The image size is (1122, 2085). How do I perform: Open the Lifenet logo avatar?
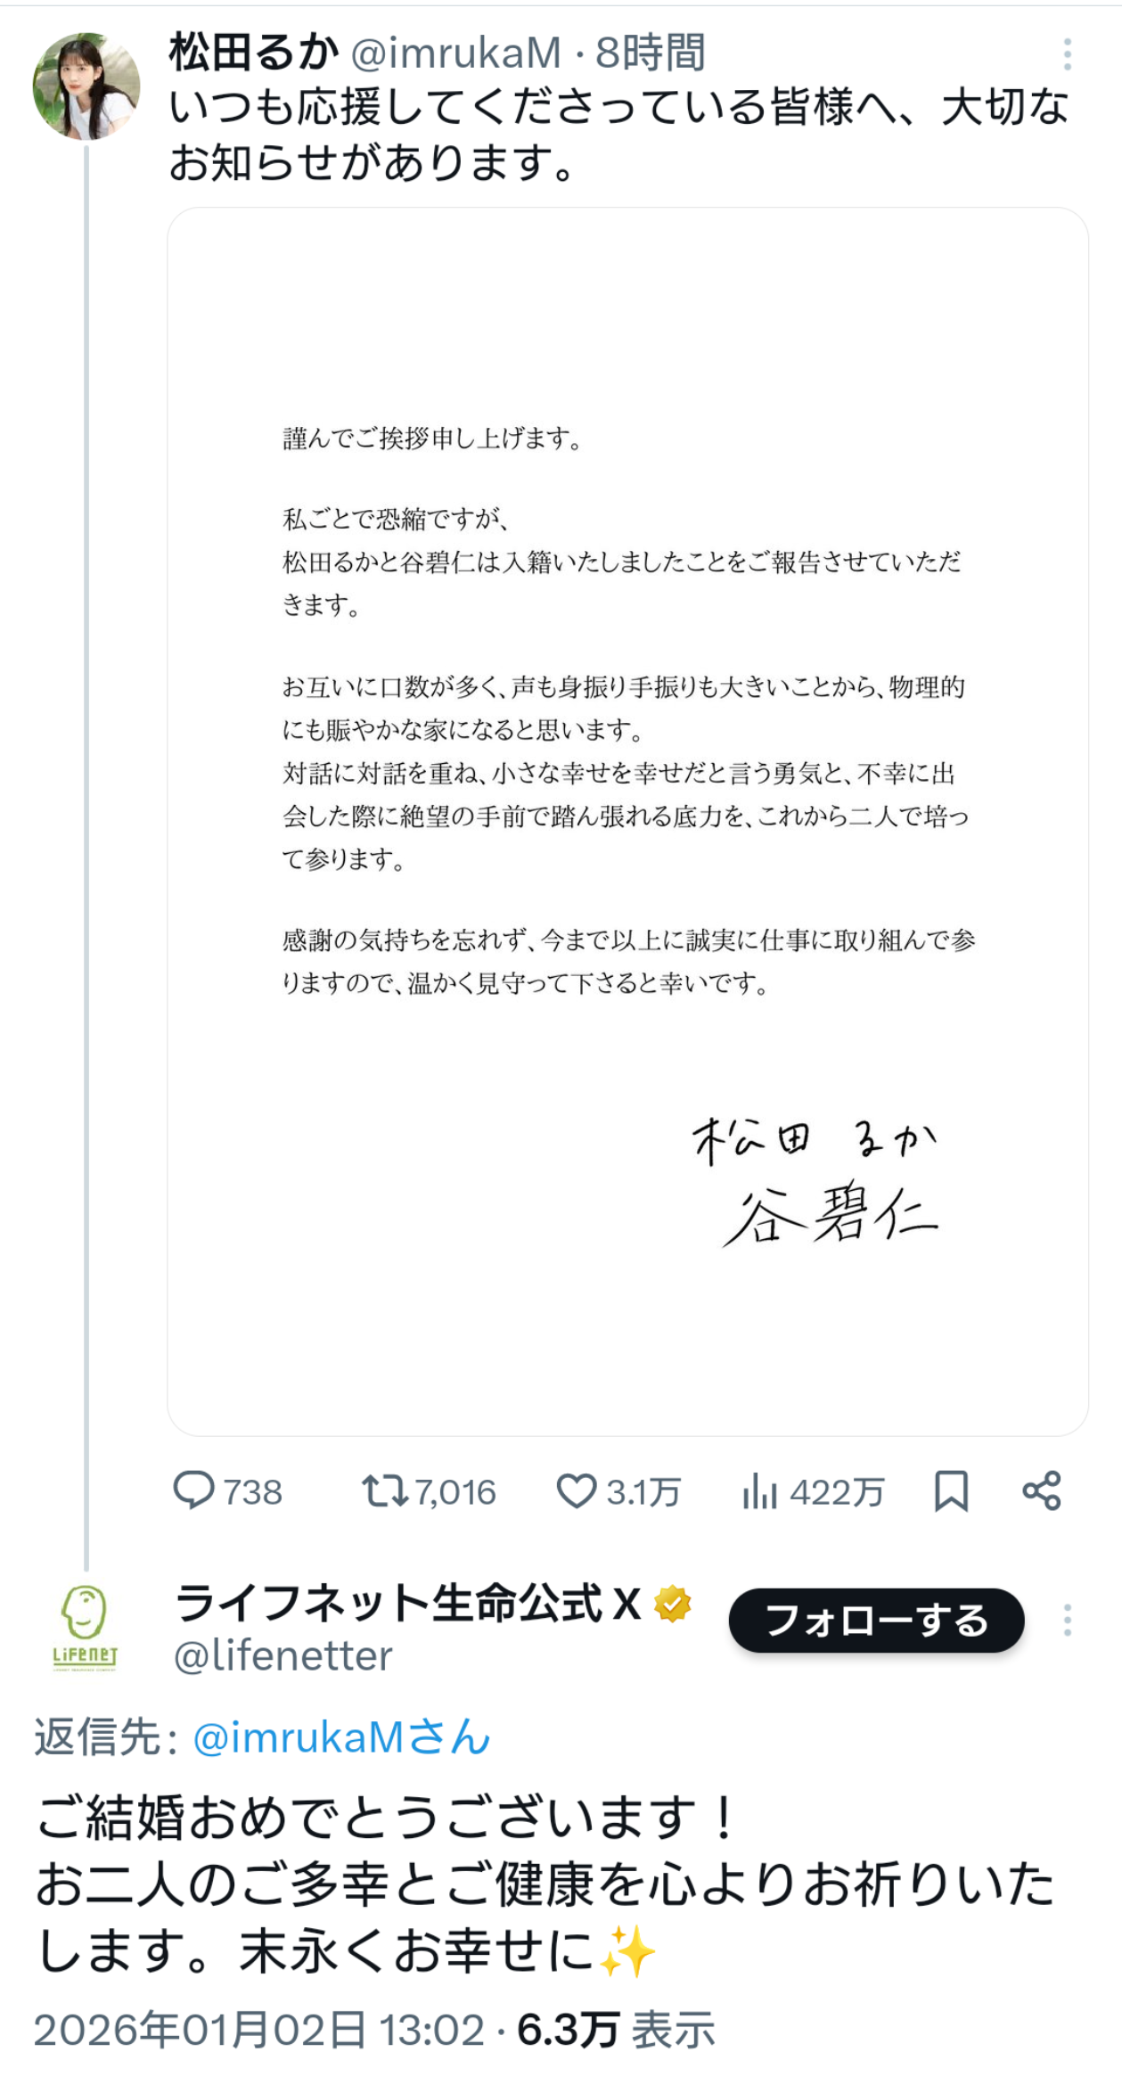[x=86, y=1626]
